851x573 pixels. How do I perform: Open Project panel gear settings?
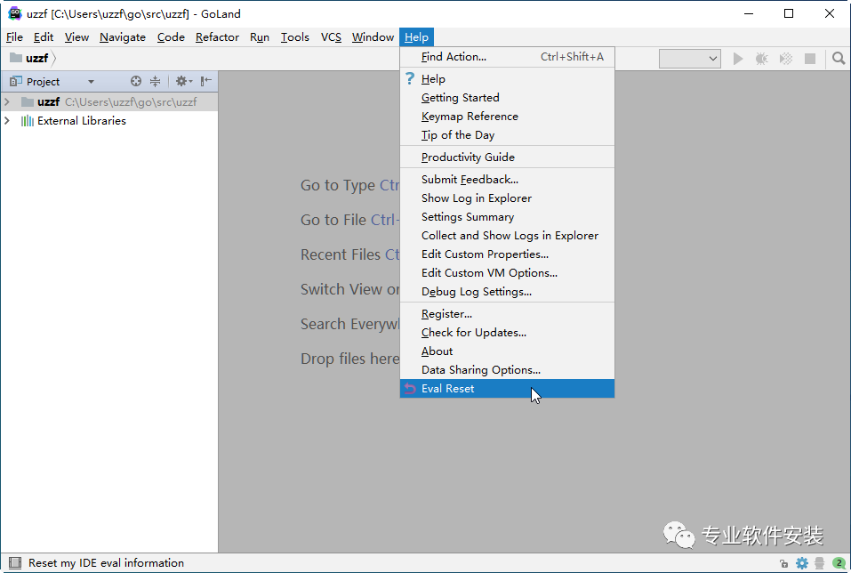click(x=183, y=81)
